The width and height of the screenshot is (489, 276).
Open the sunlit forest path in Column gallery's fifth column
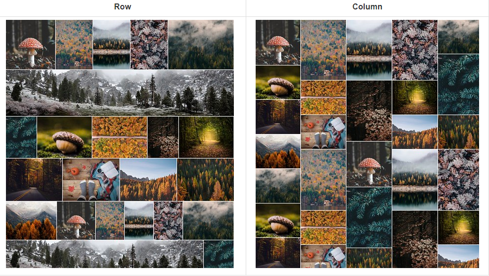coord(458,227)
